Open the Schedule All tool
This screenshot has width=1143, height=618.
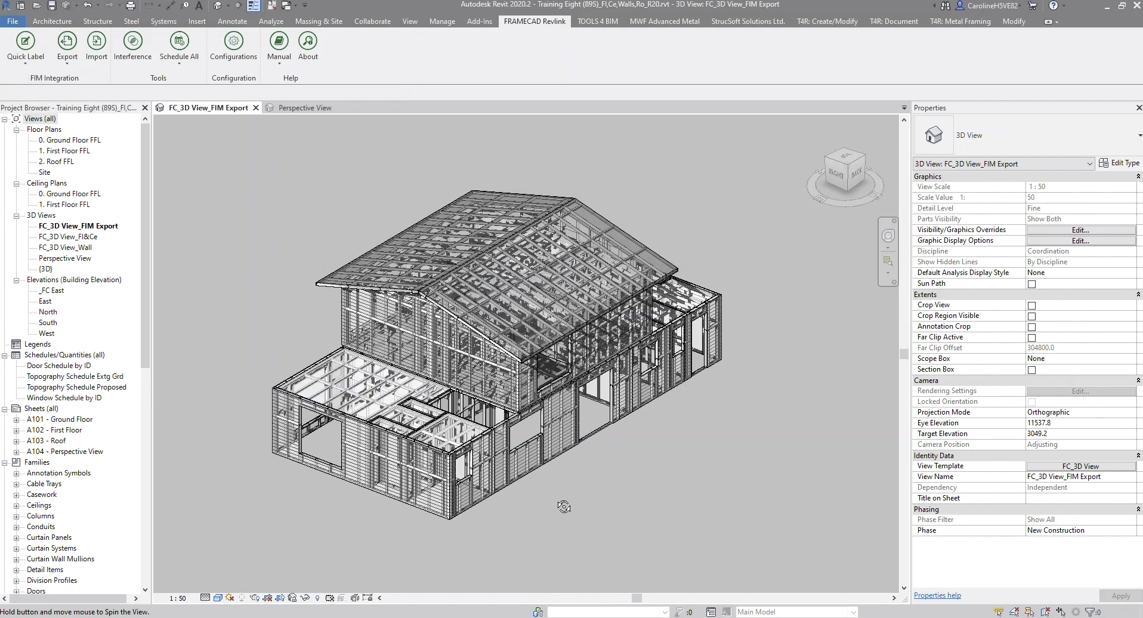pyautogui.click(x=178, y=47)
